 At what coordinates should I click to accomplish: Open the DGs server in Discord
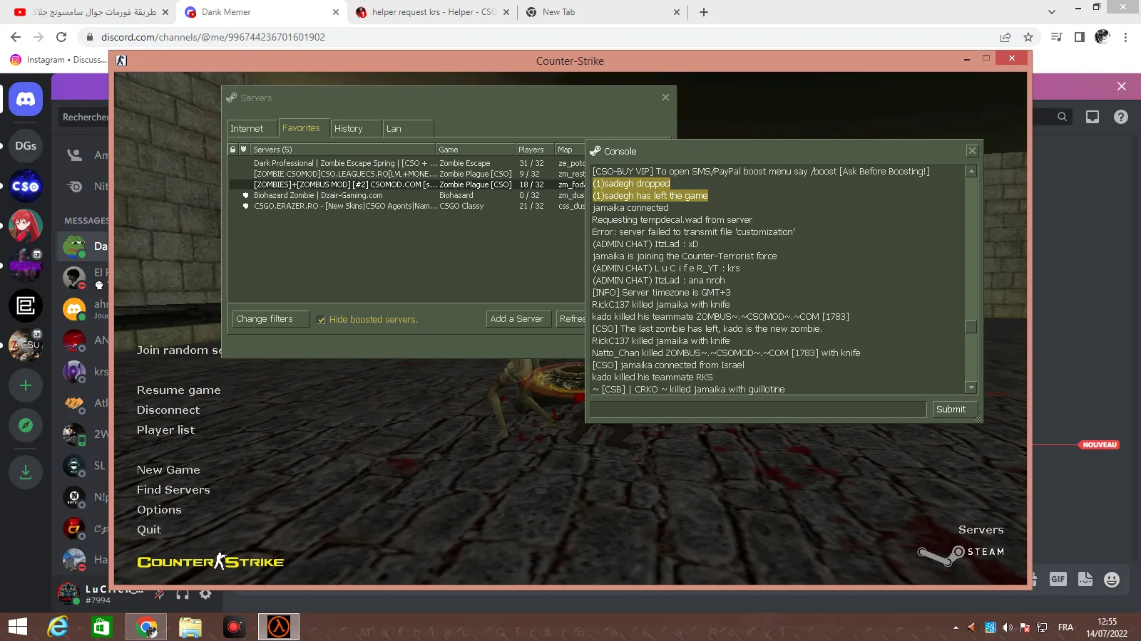click(26, 146)
